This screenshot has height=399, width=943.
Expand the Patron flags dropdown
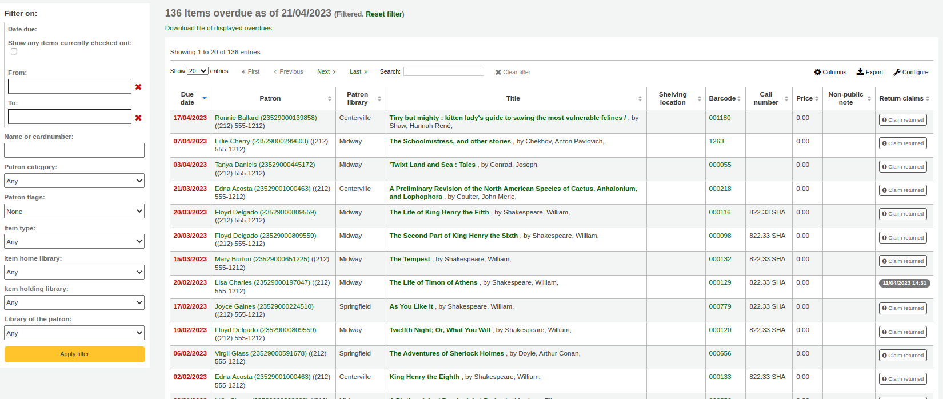pos(74,212)
